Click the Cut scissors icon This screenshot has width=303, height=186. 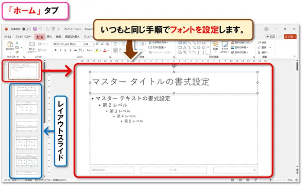17,42
